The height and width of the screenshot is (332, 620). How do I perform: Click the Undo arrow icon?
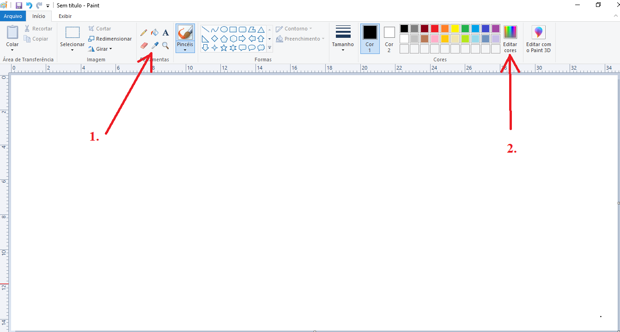[x=29, y=6]
